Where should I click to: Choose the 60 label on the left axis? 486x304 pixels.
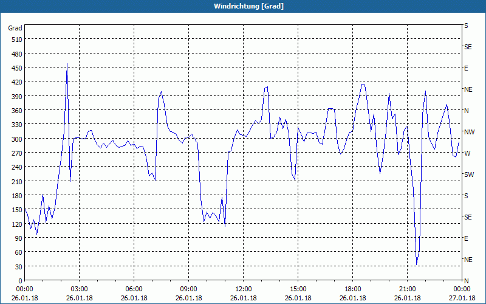[x=19, y=252]
